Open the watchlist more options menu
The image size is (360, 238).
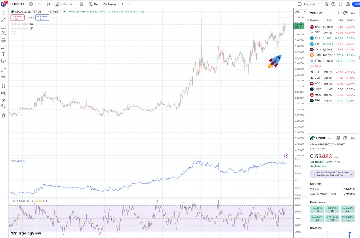[x=353, y=13]
